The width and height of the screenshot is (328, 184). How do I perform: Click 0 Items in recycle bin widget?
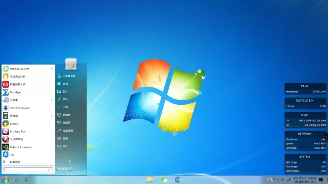click(290, 106)
